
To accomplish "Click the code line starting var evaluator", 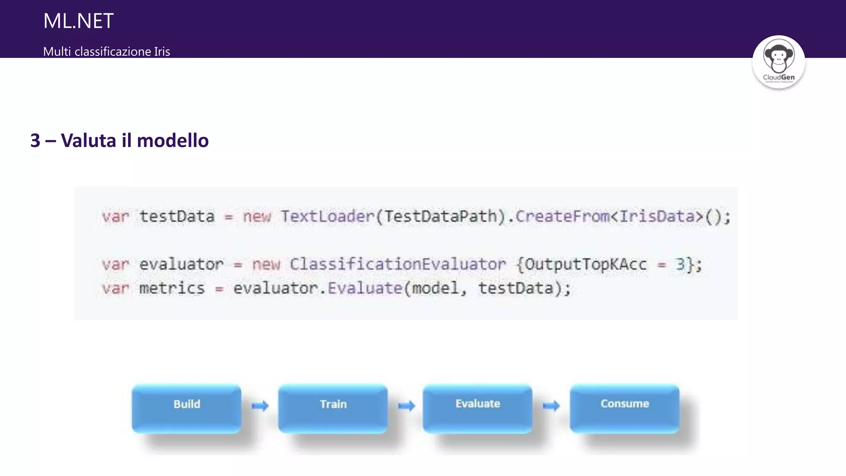I will (402, 264).
